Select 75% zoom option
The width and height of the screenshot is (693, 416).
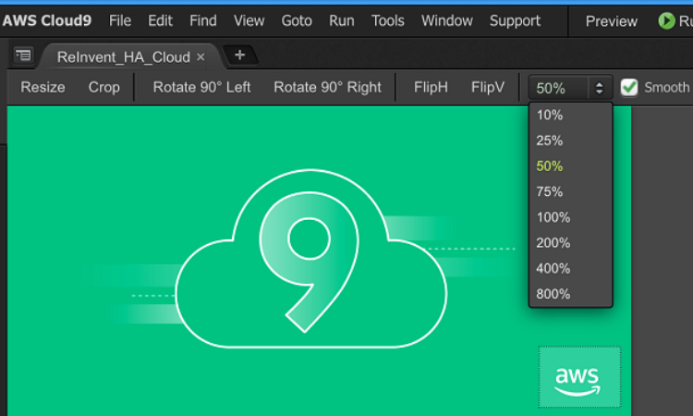point(570,192)
